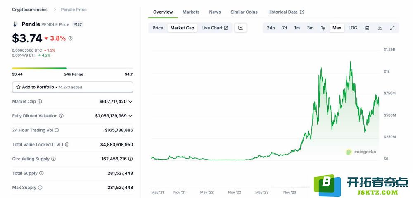Open the Markets tab

[x=191, y=12]
